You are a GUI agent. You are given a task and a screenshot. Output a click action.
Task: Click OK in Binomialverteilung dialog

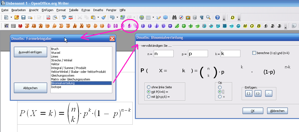(x=253, y=111)
